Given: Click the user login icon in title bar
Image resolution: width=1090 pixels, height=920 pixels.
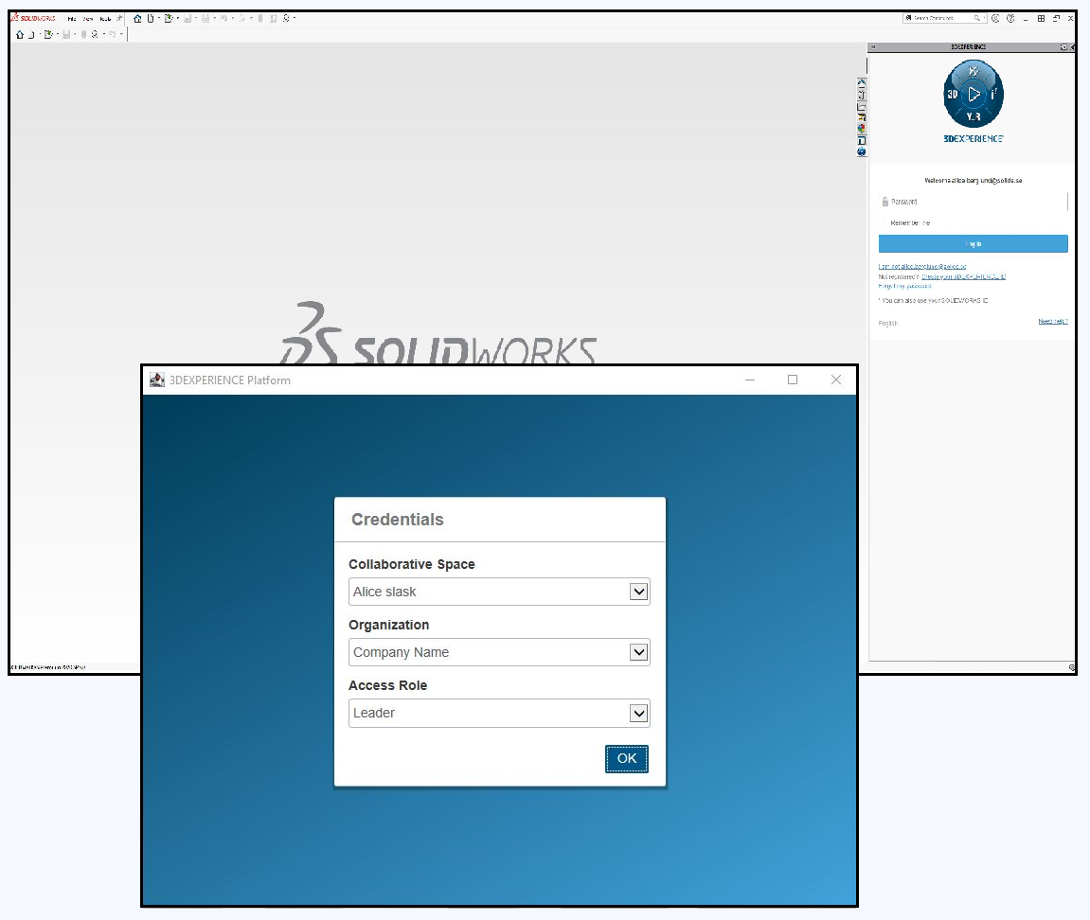Looking at the screenshot, I should (995, 18).
